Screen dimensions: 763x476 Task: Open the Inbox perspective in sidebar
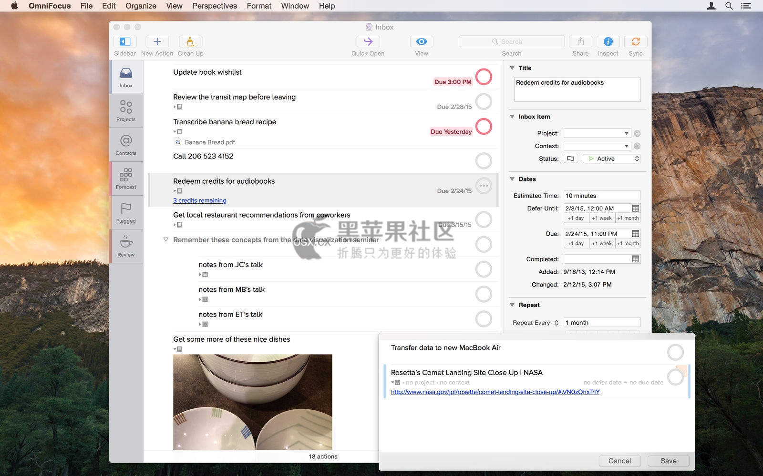[x=126, y=77]
